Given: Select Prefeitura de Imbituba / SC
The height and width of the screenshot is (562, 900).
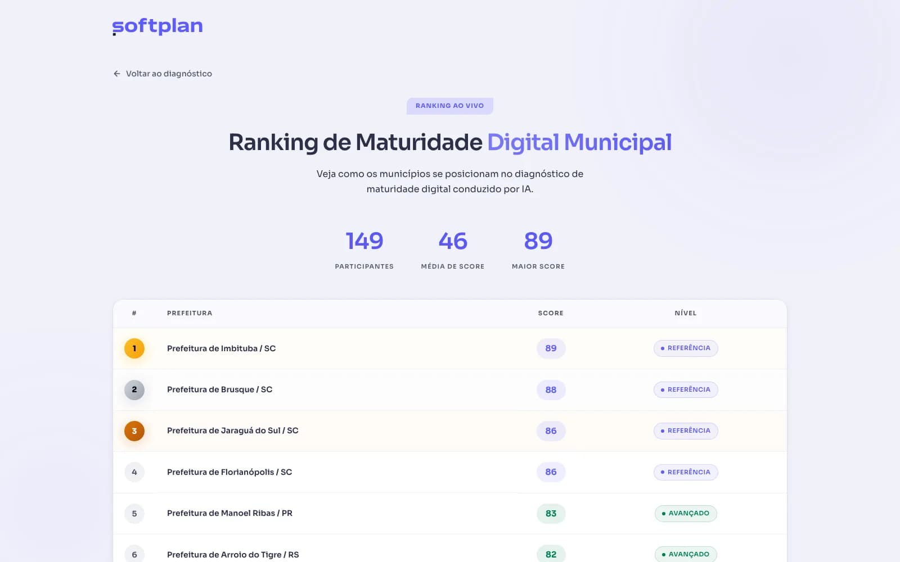Looking at the screenshot, I should pyautogui.click(x=222, y=348).
